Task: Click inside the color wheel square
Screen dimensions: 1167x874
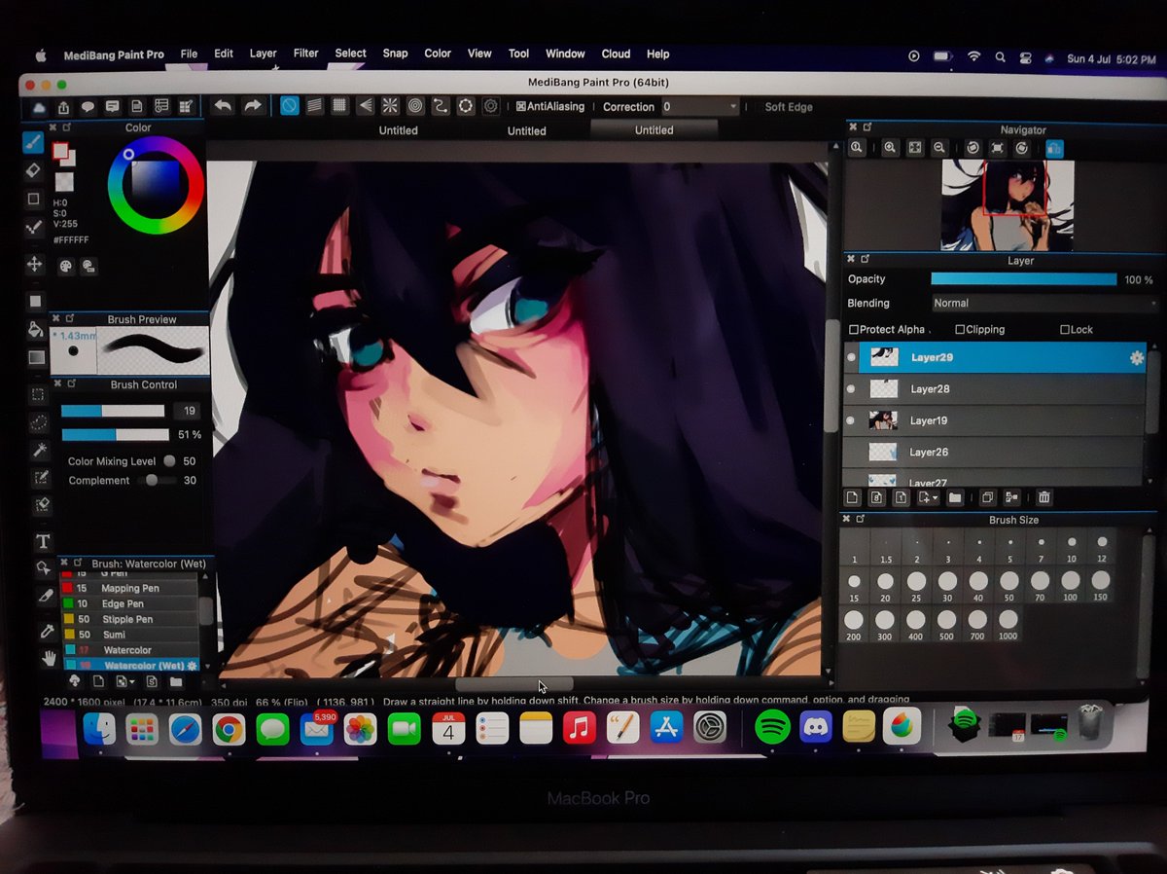Action: pyautogui.click(x=155, y=183)
